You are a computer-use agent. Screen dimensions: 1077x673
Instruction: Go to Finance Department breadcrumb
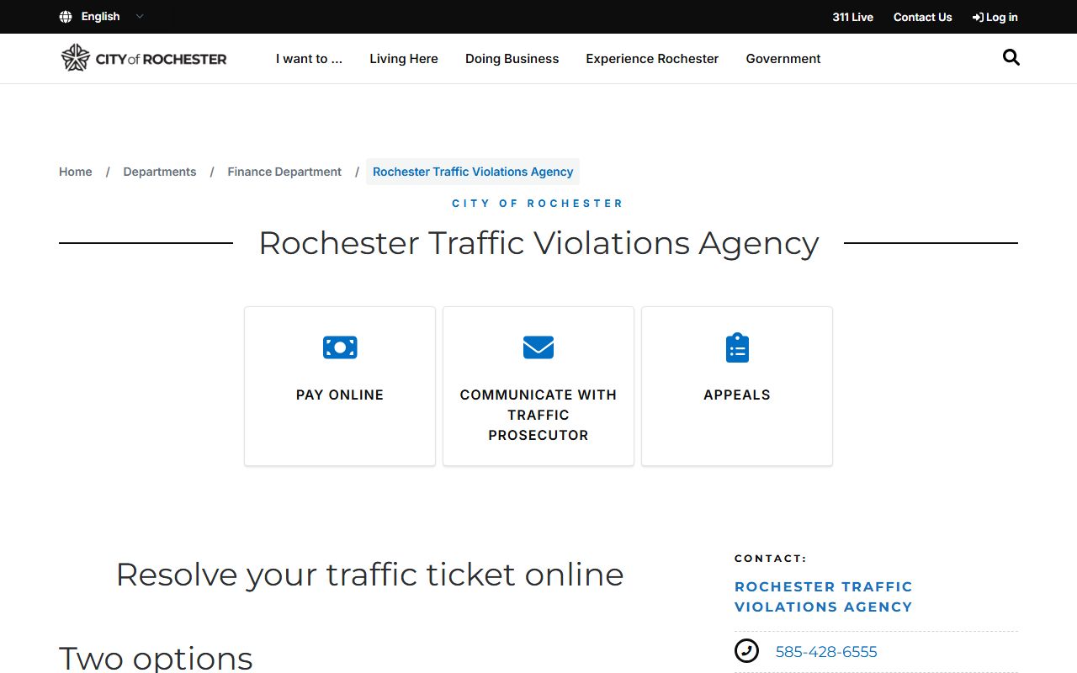point(284,172)
